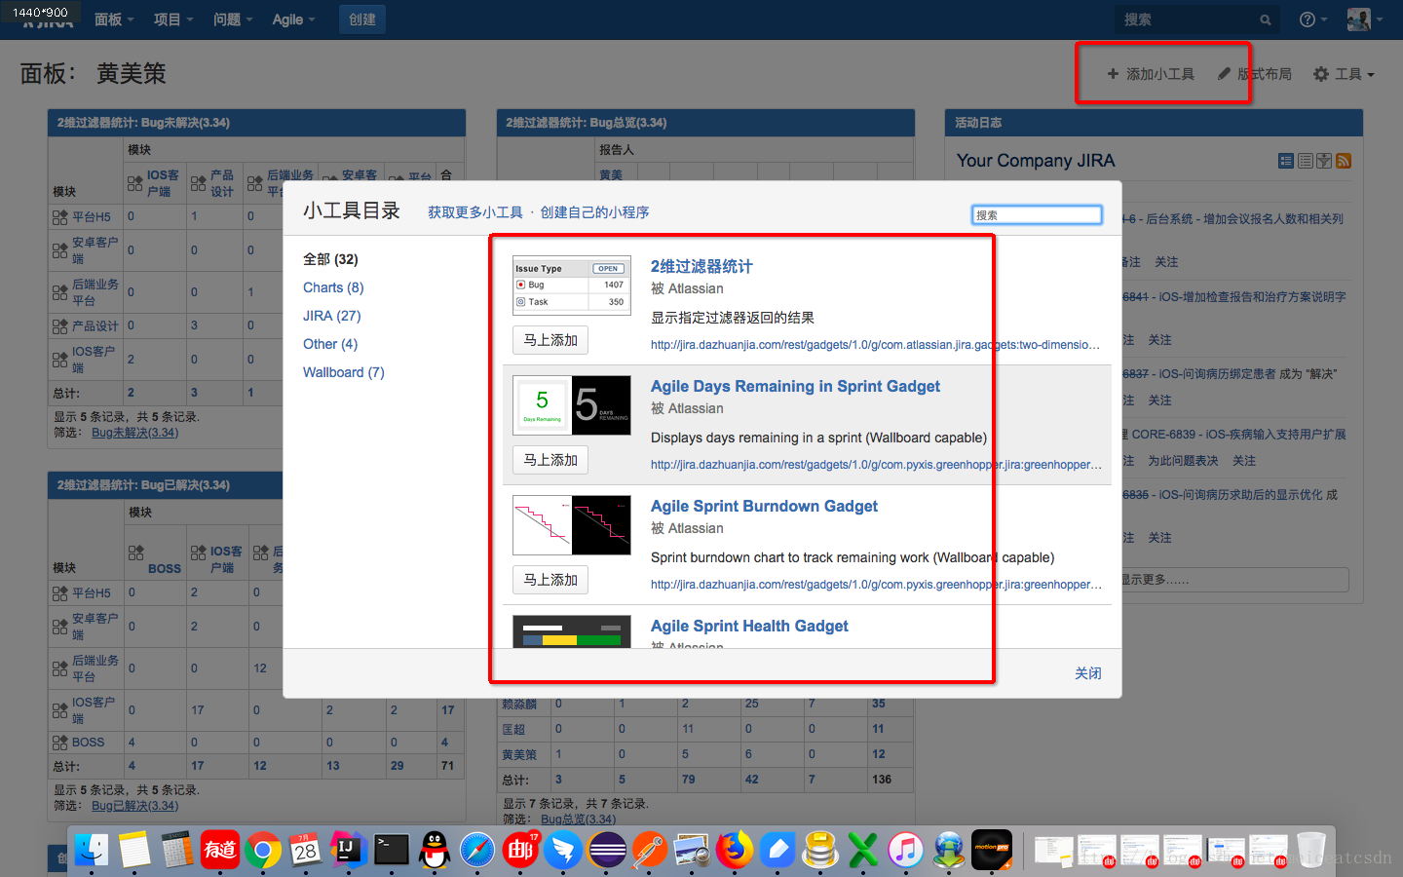Open the Trash in the dock

tap(1311, 851)
